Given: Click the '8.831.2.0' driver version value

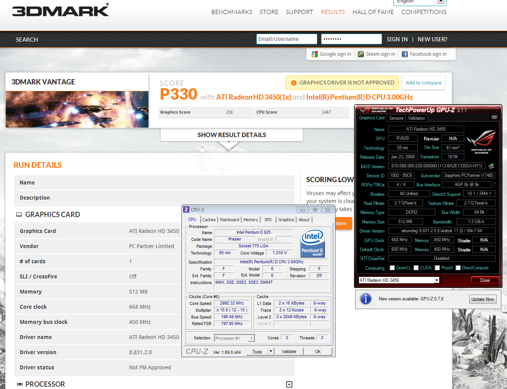Looking at the screenshot, I should click(x=140, y=352).
